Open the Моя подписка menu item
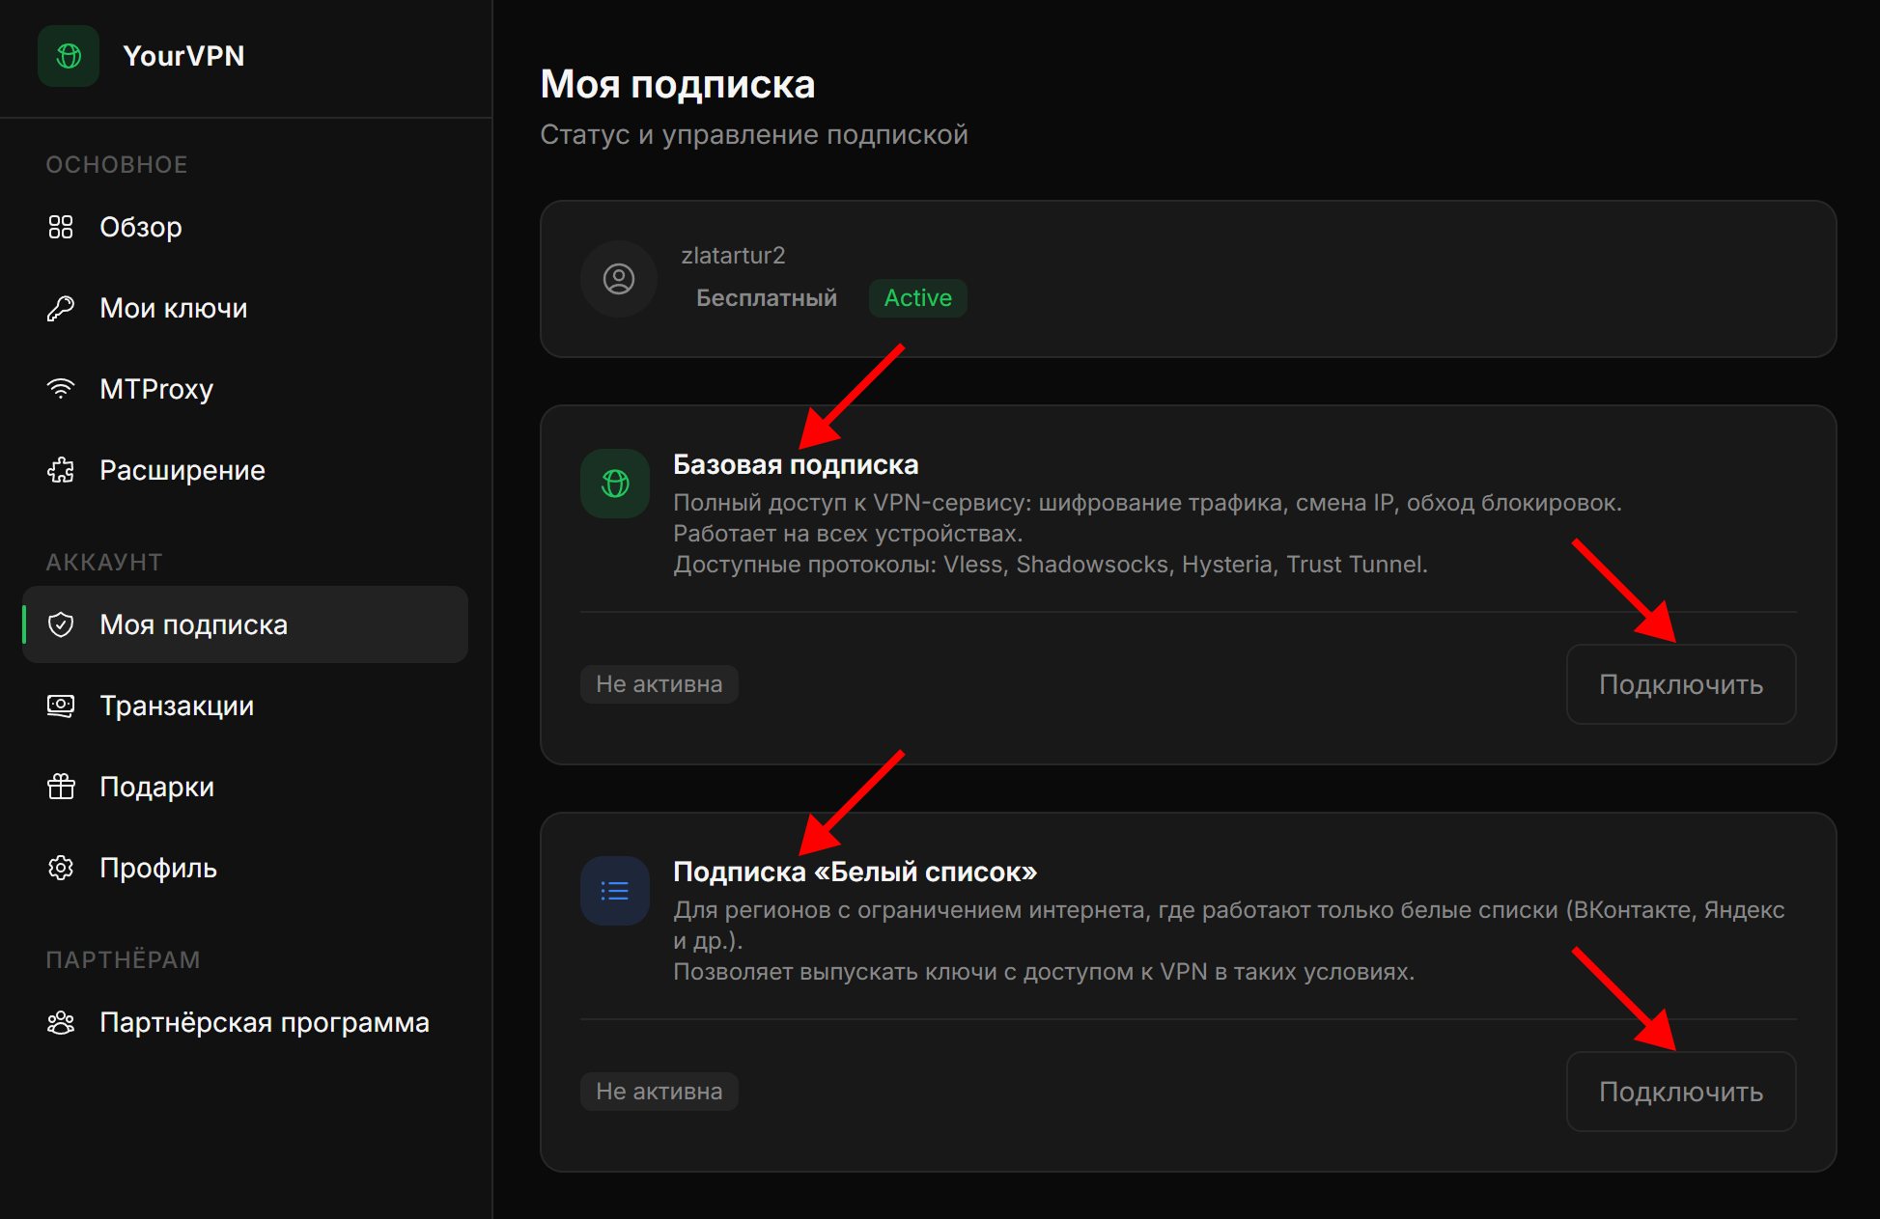This screenshot has width=1880, height=1219. coord(193,624)
